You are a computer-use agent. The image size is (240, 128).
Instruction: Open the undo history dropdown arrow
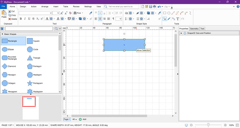[x=162, y=7]
